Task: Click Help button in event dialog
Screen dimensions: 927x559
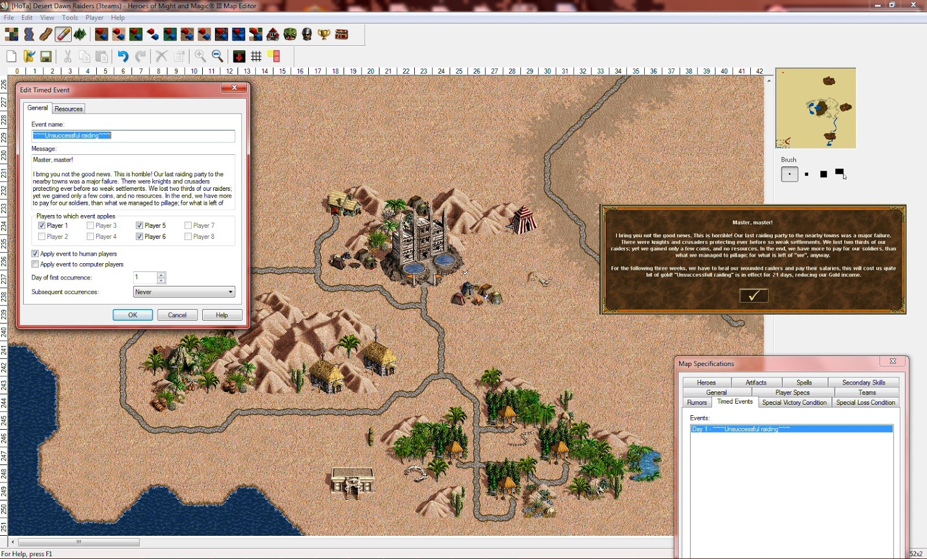Action: point(222,315)
